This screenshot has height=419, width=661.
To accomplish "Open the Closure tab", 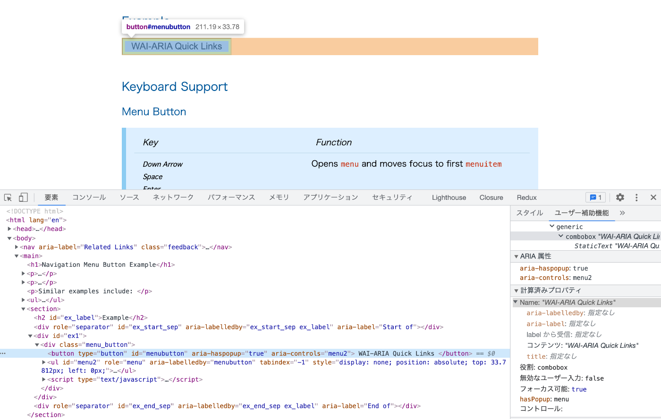I will [x=492, y=197].
